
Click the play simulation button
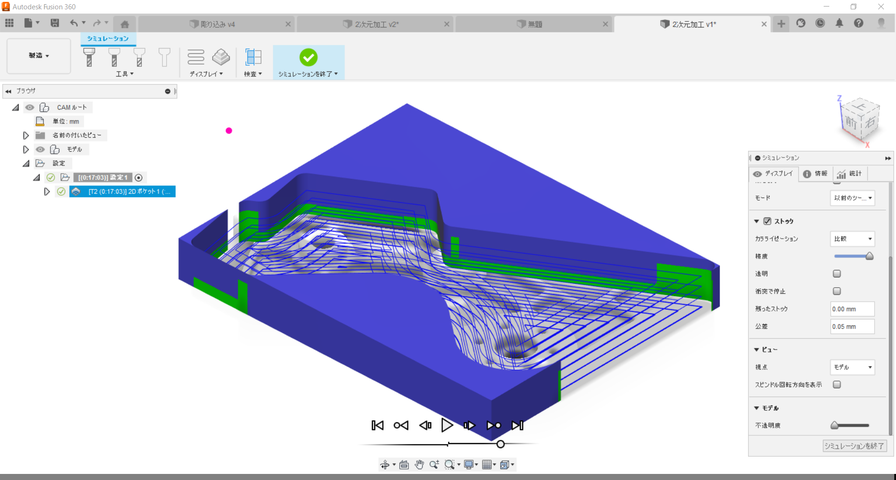coord(447,425)
